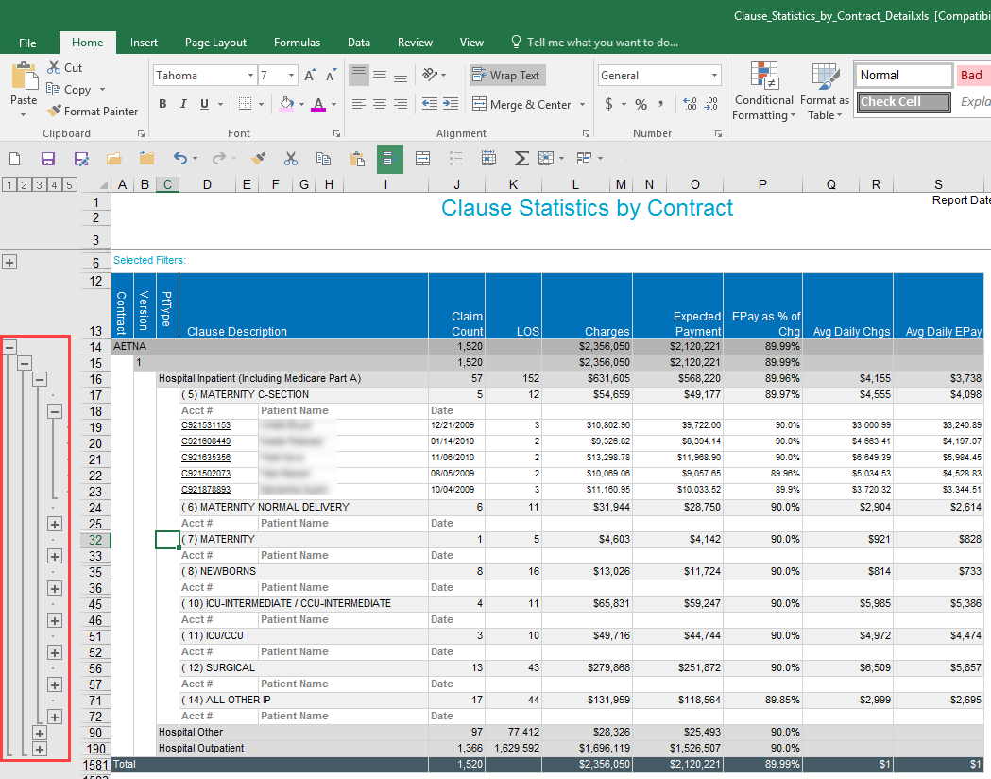Click the Copy icon in Clipboard group
The width and height of the screenshot is (991, 779).
(x=54, y=89)
